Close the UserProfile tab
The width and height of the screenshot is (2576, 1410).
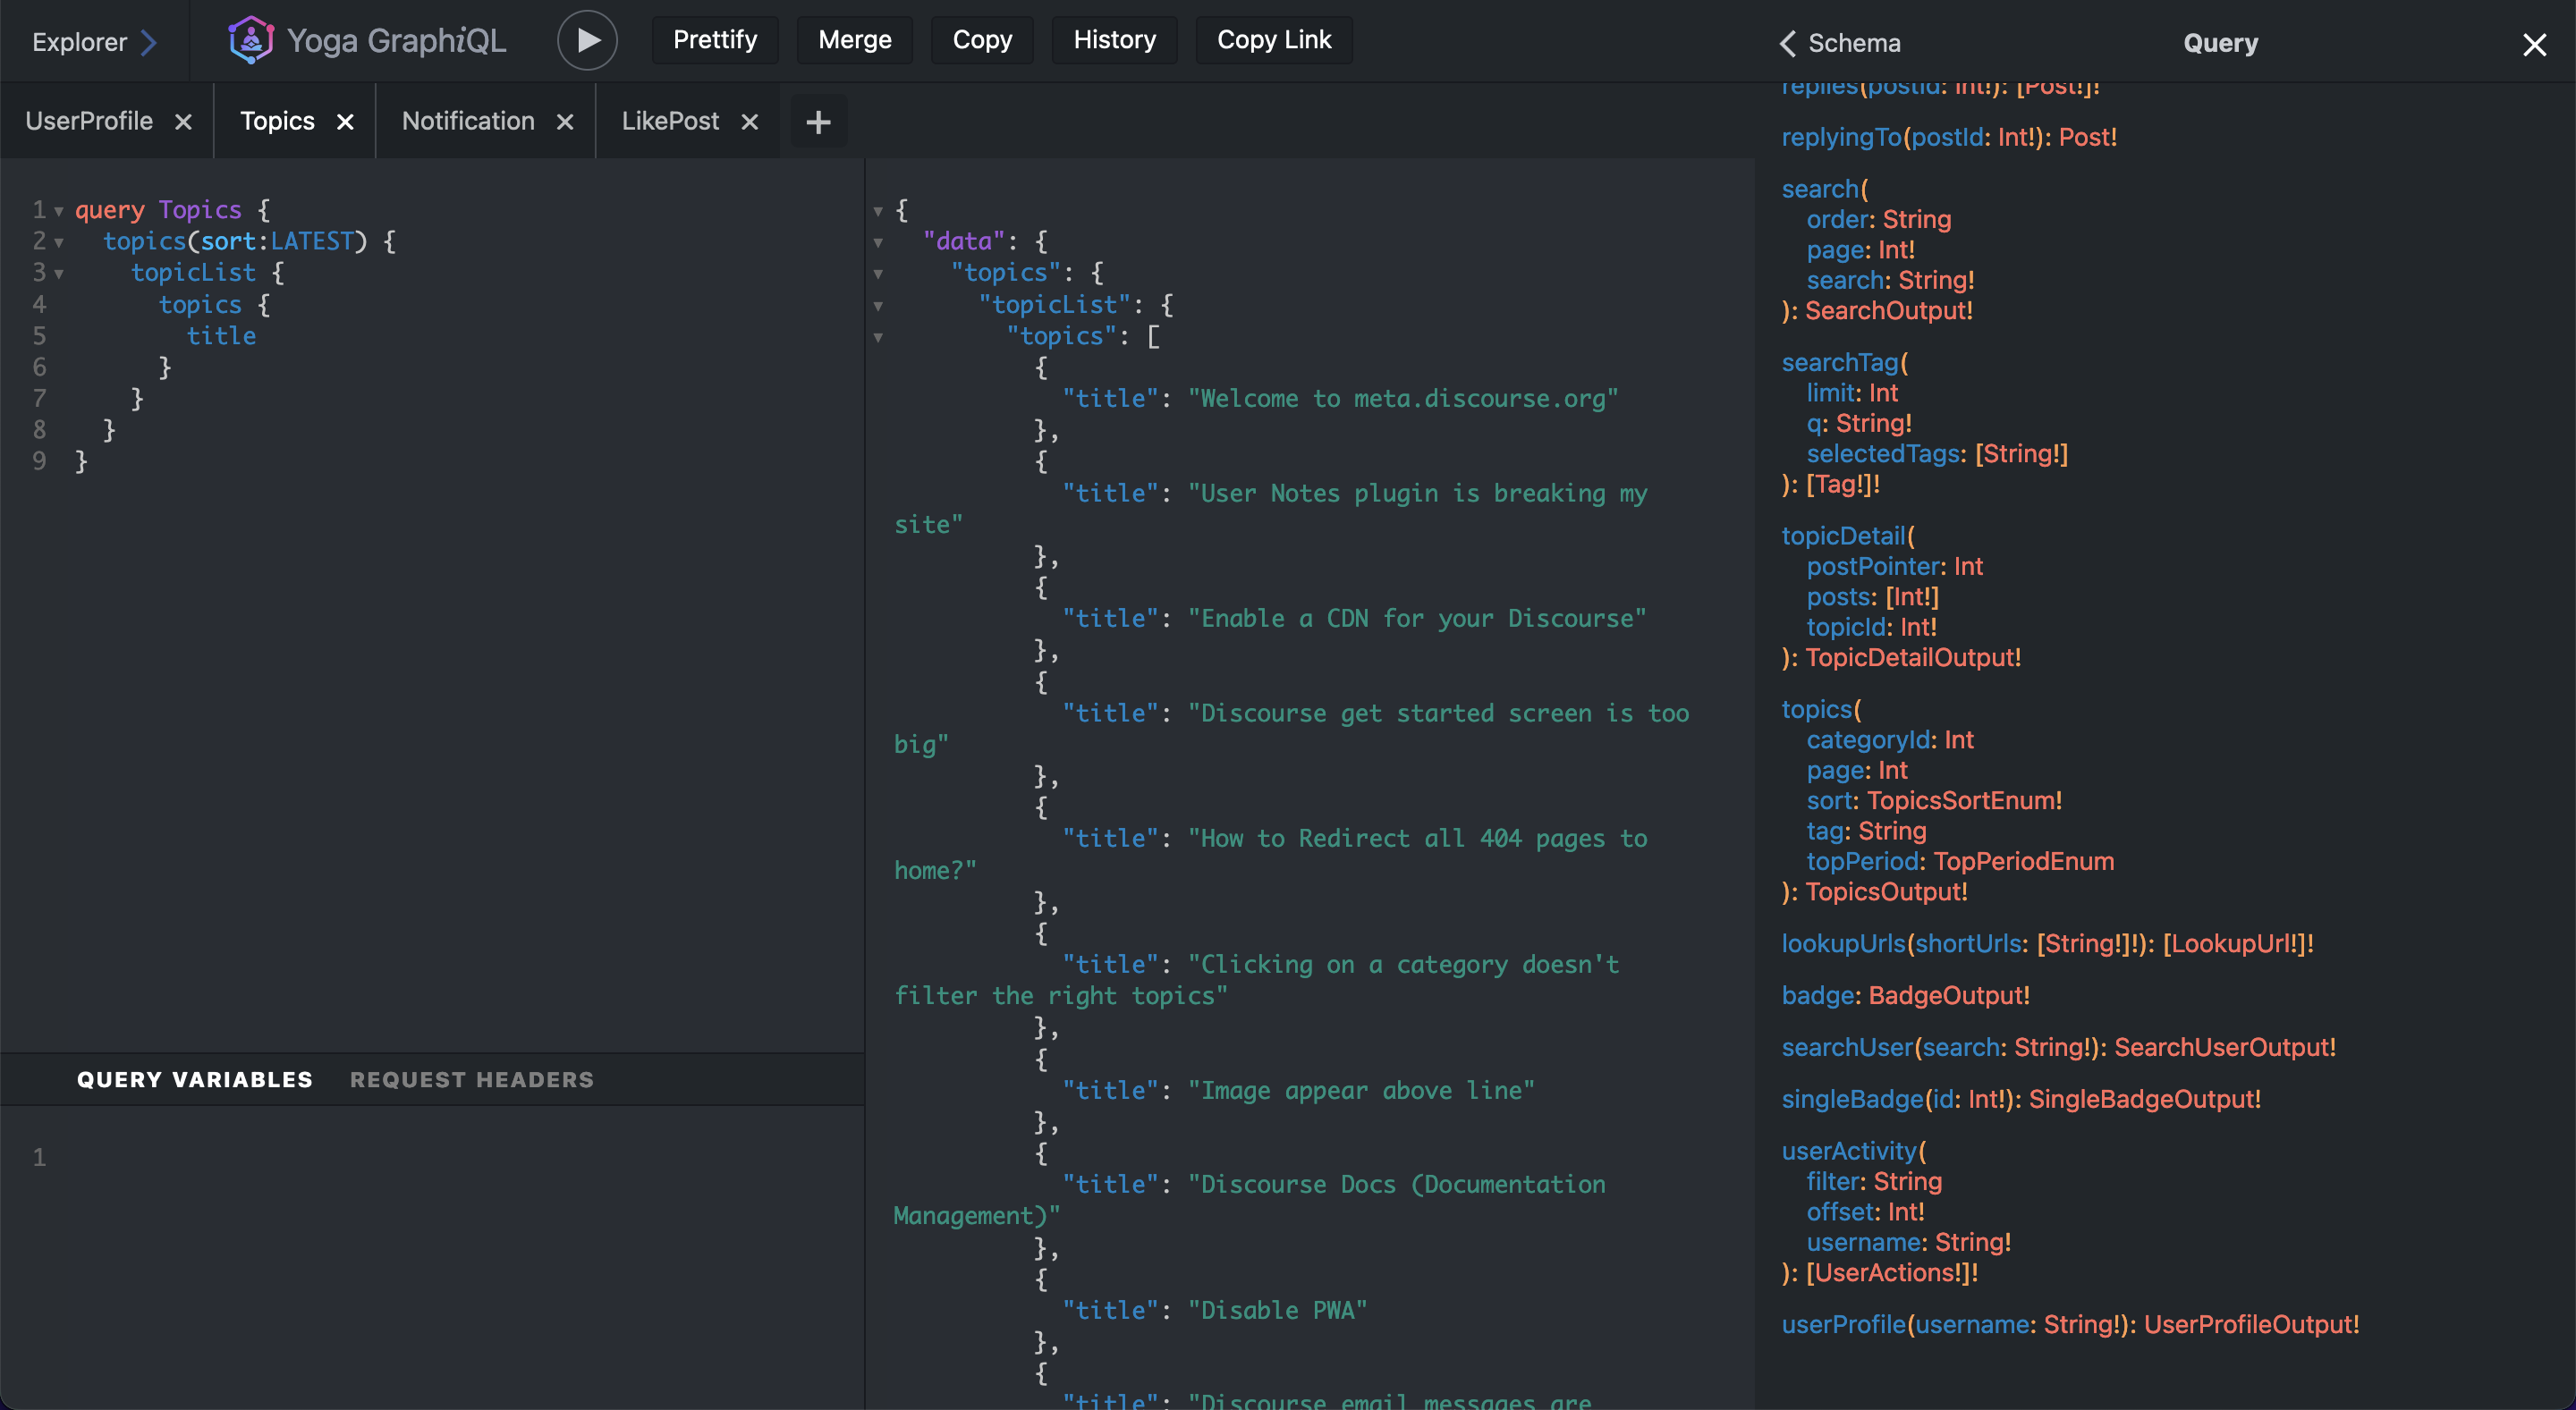[183, 122]
